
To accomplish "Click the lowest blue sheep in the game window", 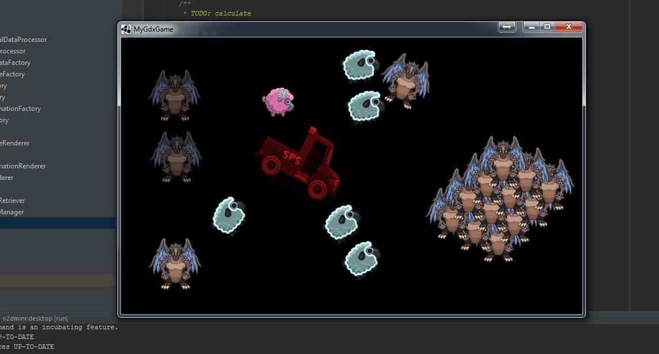I will 361,259.
